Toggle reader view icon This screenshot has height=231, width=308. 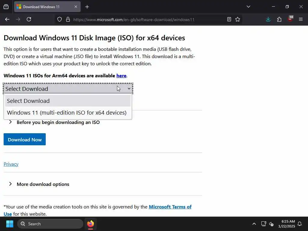point(229,19)
